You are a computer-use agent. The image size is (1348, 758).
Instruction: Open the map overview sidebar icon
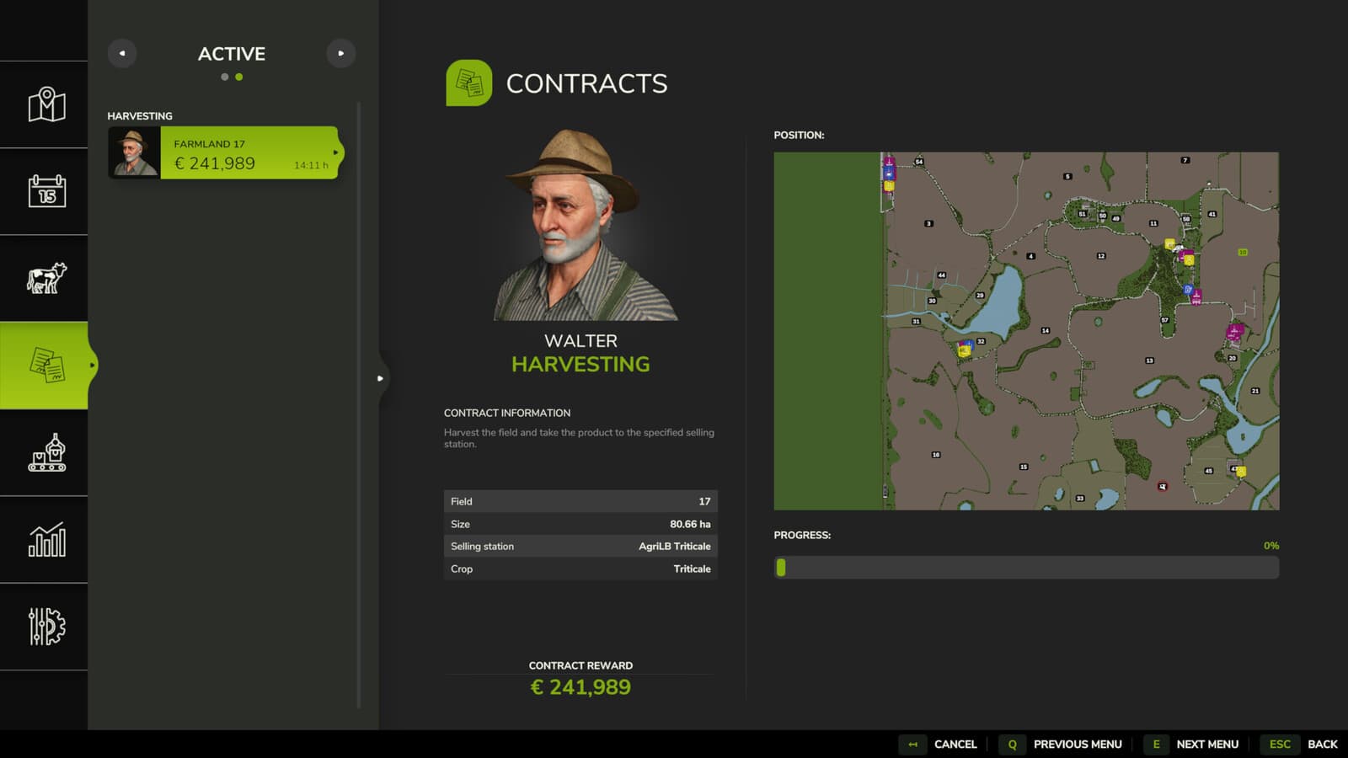46,104
